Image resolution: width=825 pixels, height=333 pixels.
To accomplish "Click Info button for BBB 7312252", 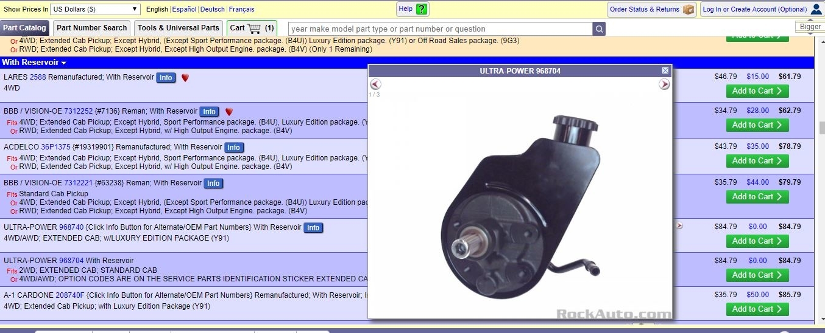I will tap(209, 112).
